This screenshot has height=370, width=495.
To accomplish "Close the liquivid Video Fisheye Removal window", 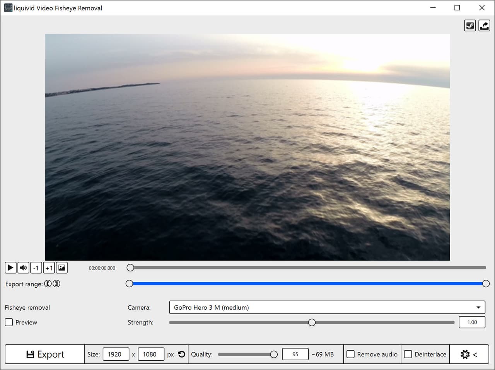I will click(482, 8).
